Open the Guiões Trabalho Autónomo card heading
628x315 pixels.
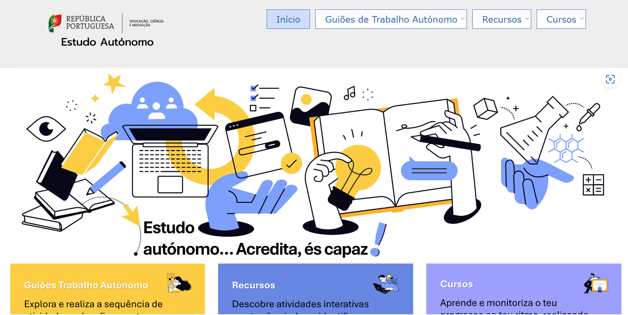86,285
